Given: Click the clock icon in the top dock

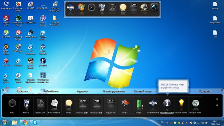Looking at the screenshot, I should 91,7.
